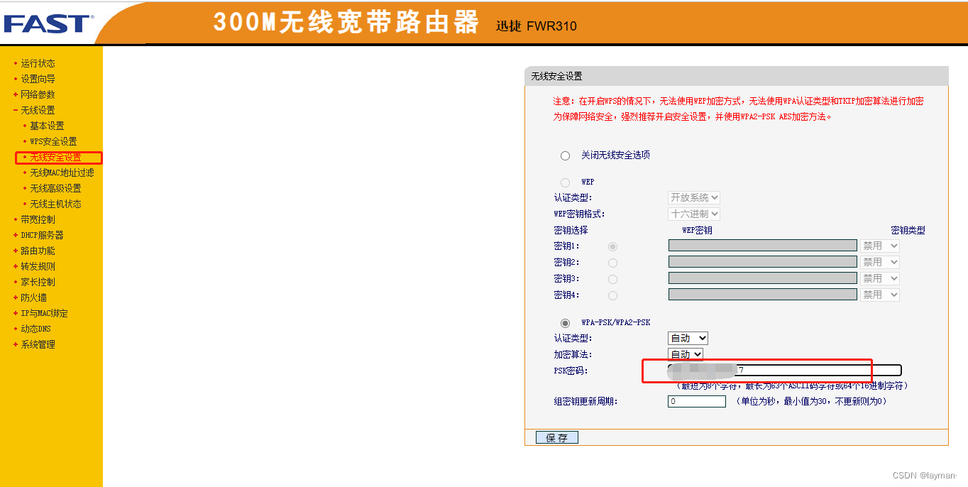
Task: Open 密钥3 密钥类型 dropdown
Action: click(x=880, y=278)
